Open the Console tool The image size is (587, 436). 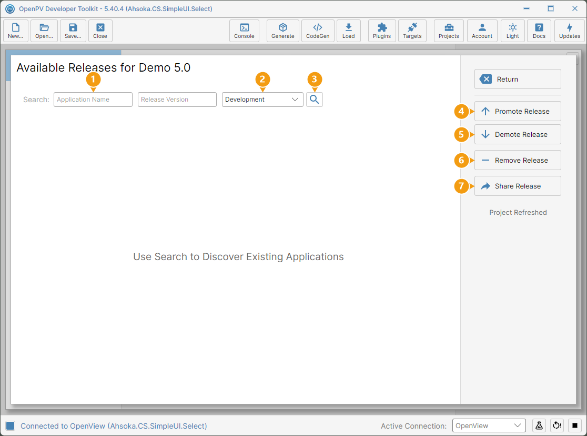coord(244,31)
